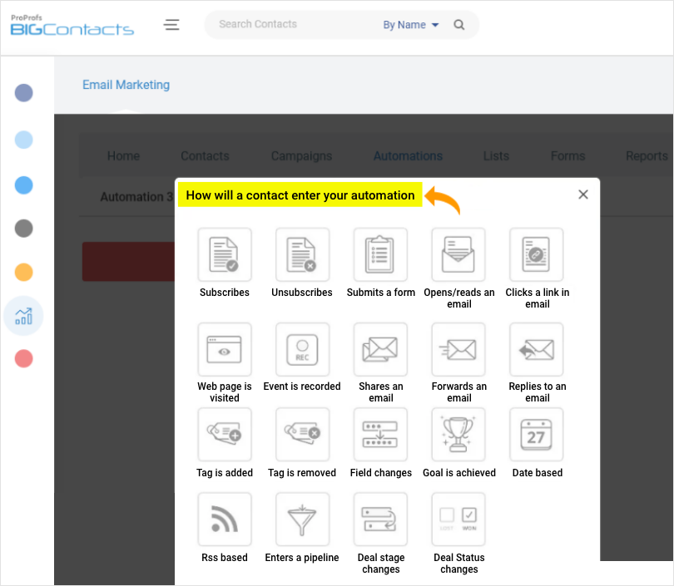Select Opens/reads an email trigger

pos(458,254)
